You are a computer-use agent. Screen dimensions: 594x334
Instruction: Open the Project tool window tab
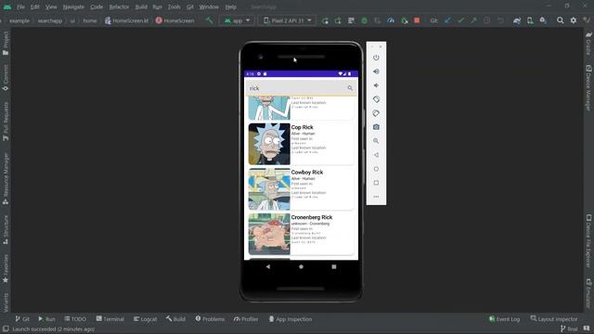6,44
